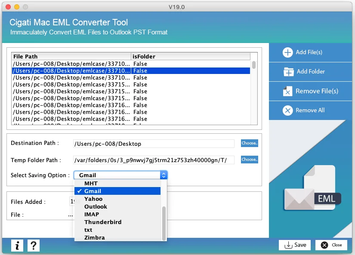Click the Add File(s) button label
355x255 pixels.
click(309, 52)
